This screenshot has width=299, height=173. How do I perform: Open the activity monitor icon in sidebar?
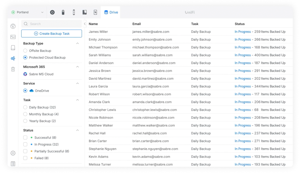click(x=13, y=37)
